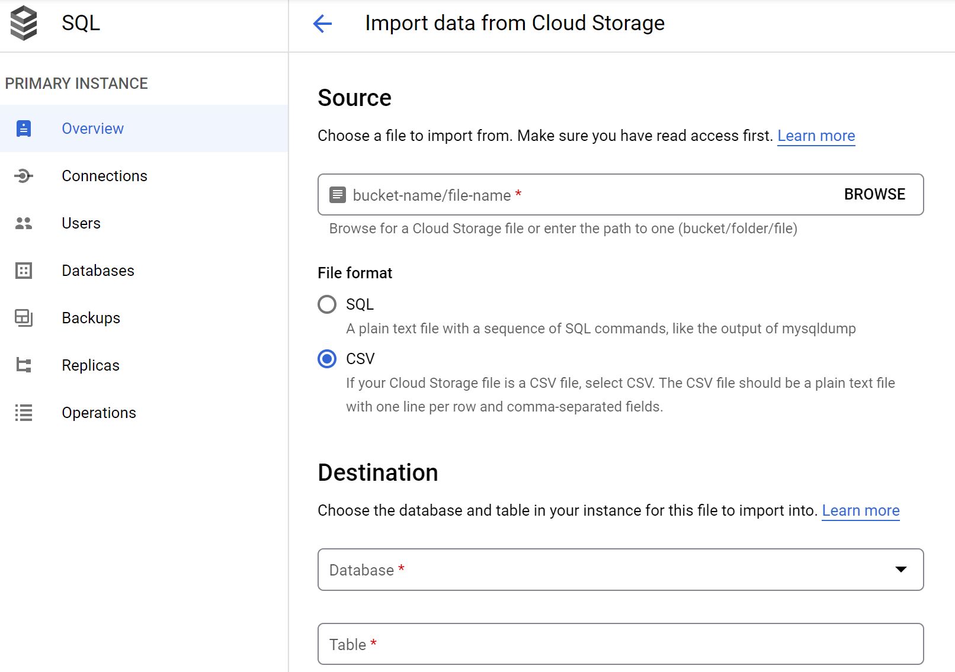The width and height of the screenshot is (955, 672).
Task: Click the Users icon in sidebar
Action: 24,223
